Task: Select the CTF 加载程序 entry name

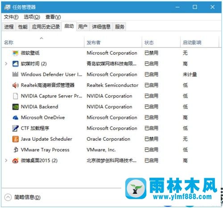Action: [x=35, y=128]
